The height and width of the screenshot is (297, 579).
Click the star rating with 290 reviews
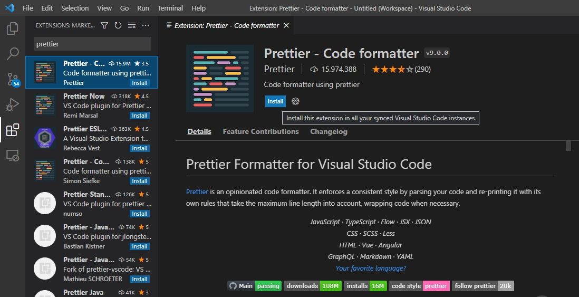401,69
